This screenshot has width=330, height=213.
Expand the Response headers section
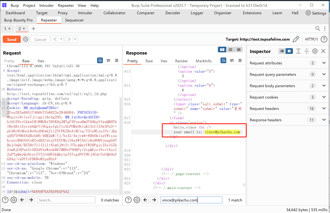[x=324, y=120]
